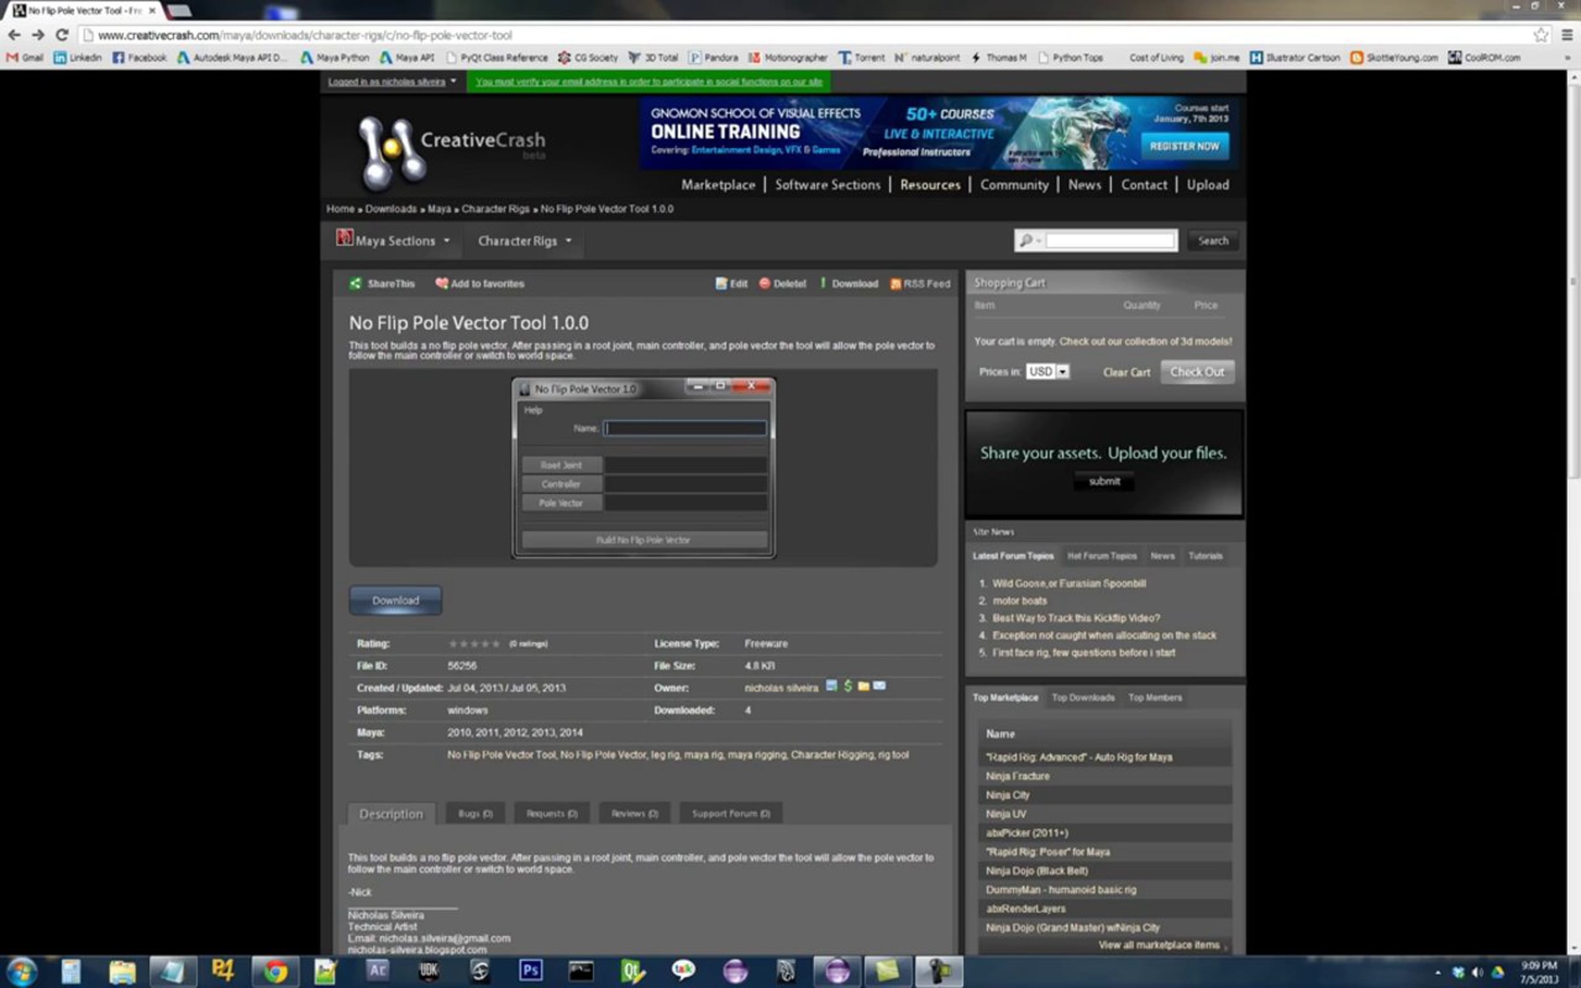The width and height of the screenshot is (1581, 988).
Task: Click the dollar sign icon beside owner
Action: coord(848,686)
